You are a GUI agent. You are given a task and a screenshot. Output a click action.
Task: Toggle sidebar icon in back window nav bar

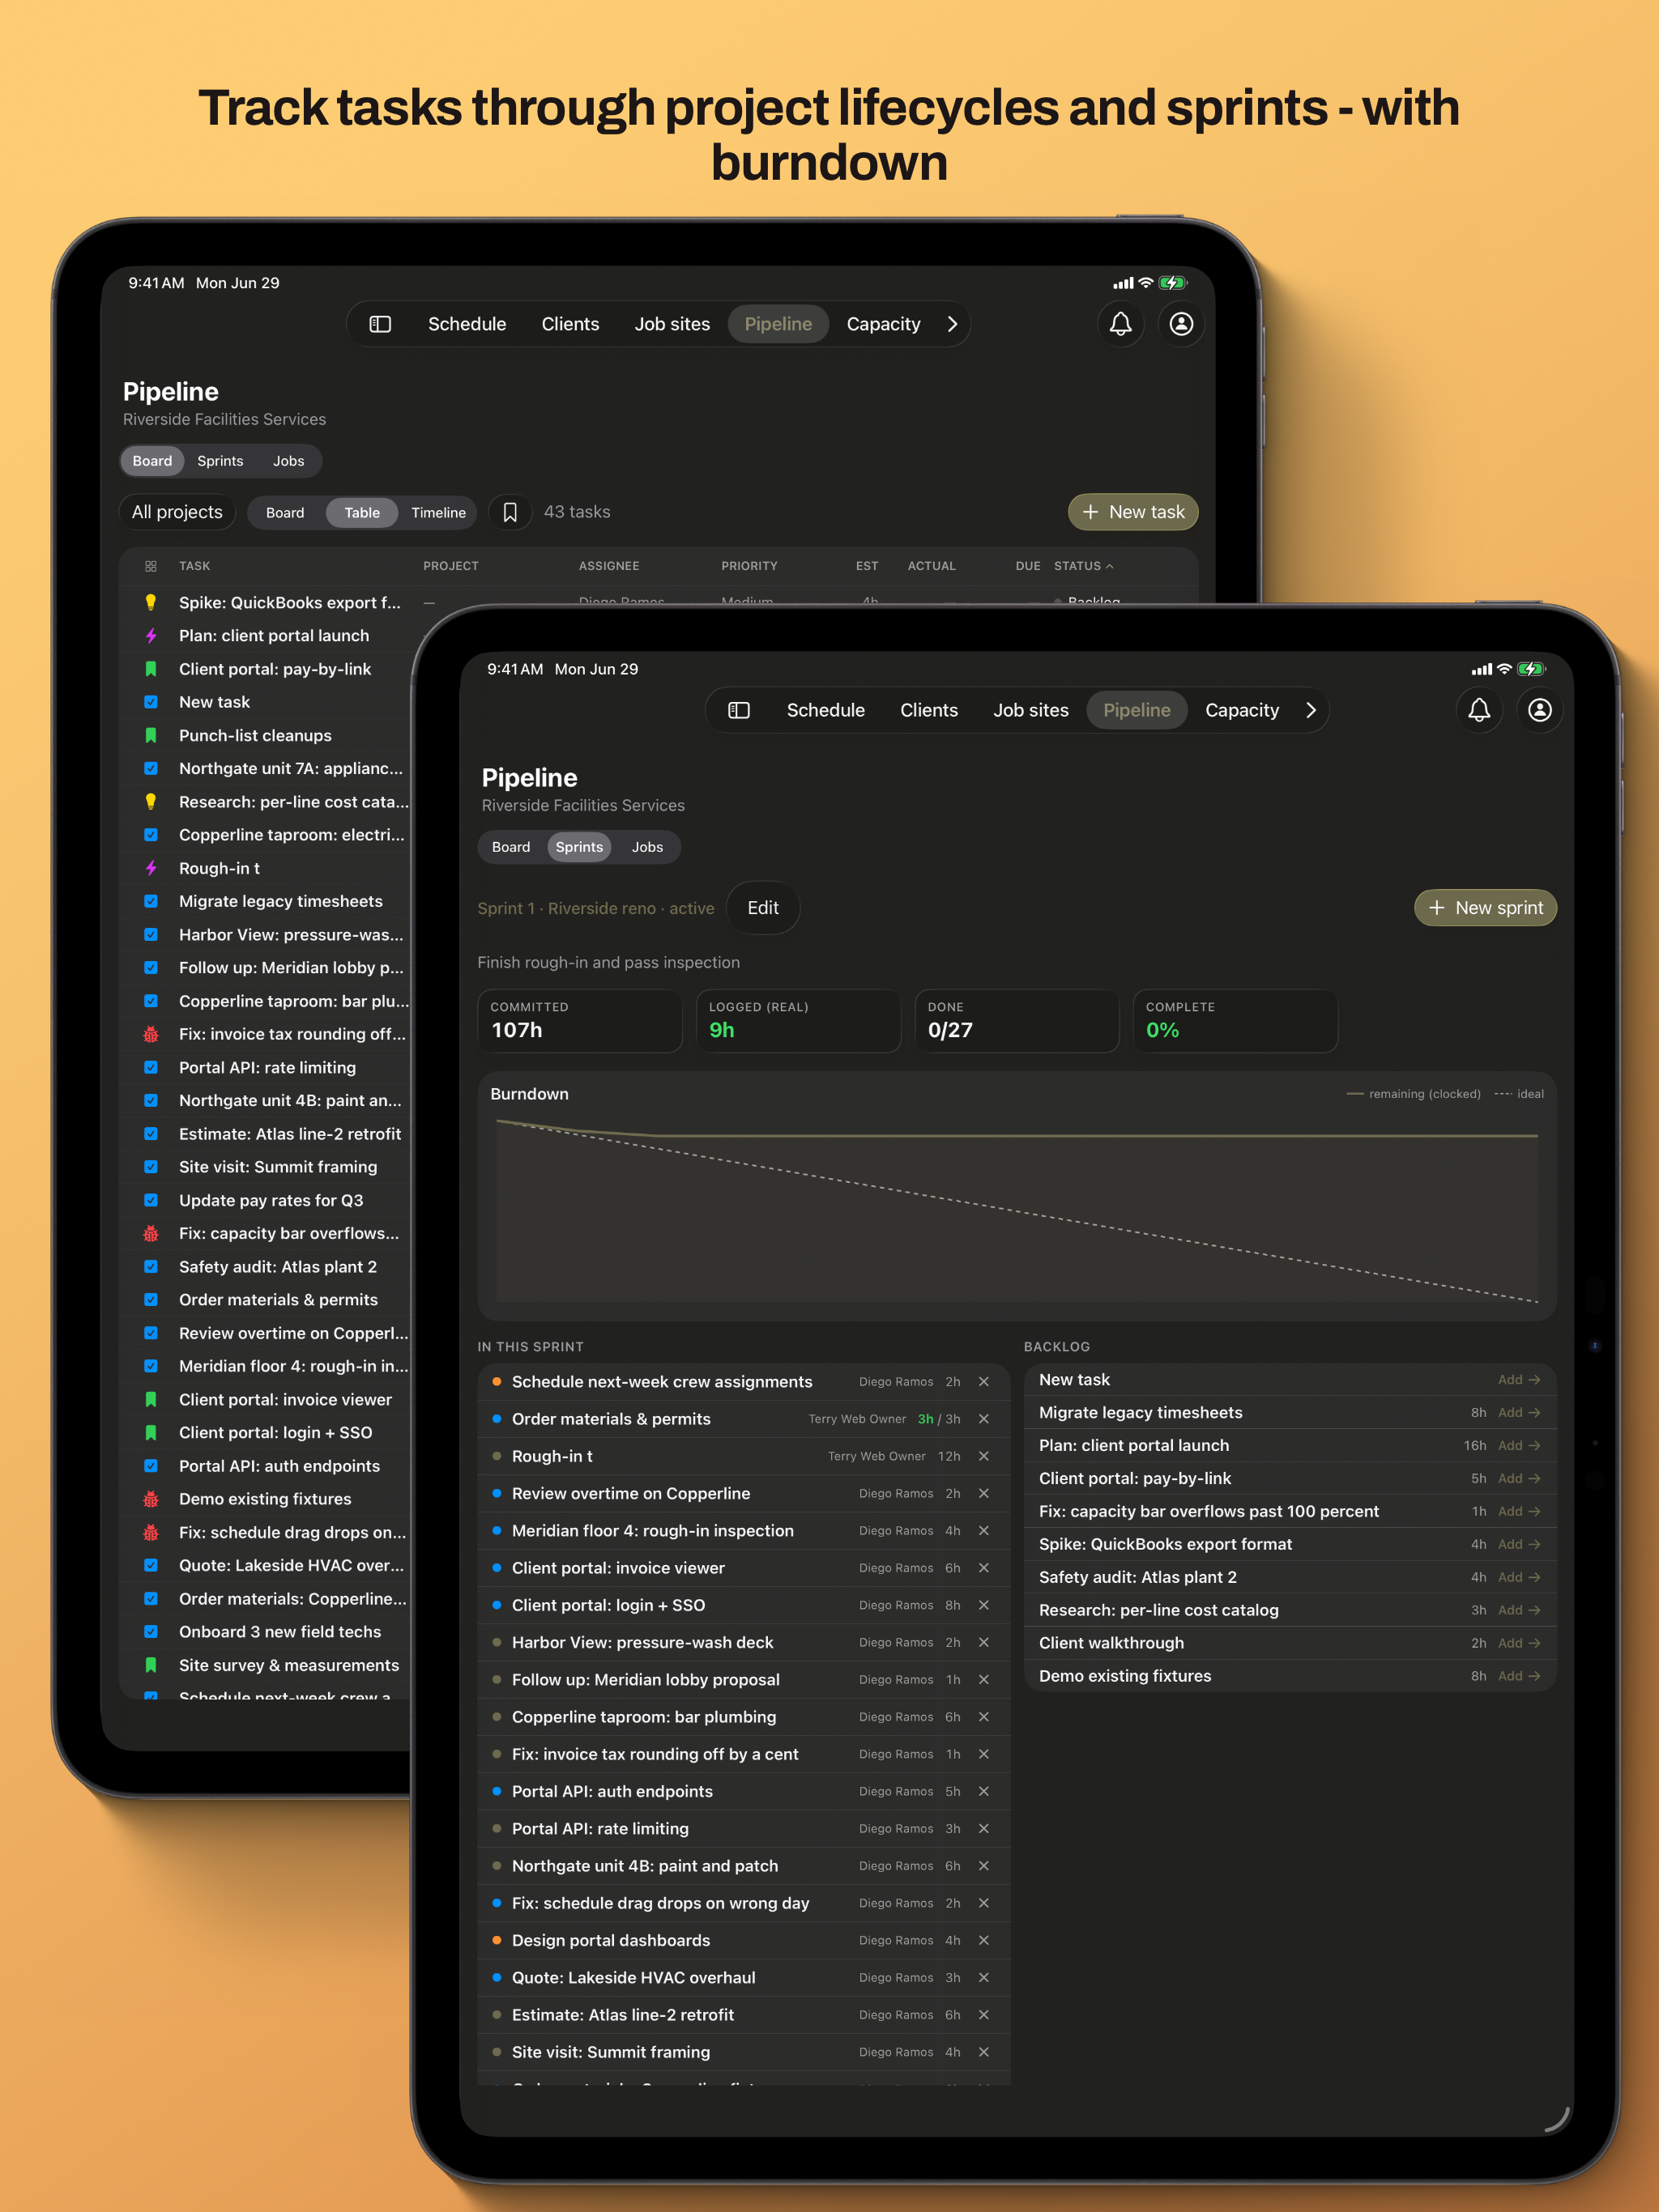[380, 324]
